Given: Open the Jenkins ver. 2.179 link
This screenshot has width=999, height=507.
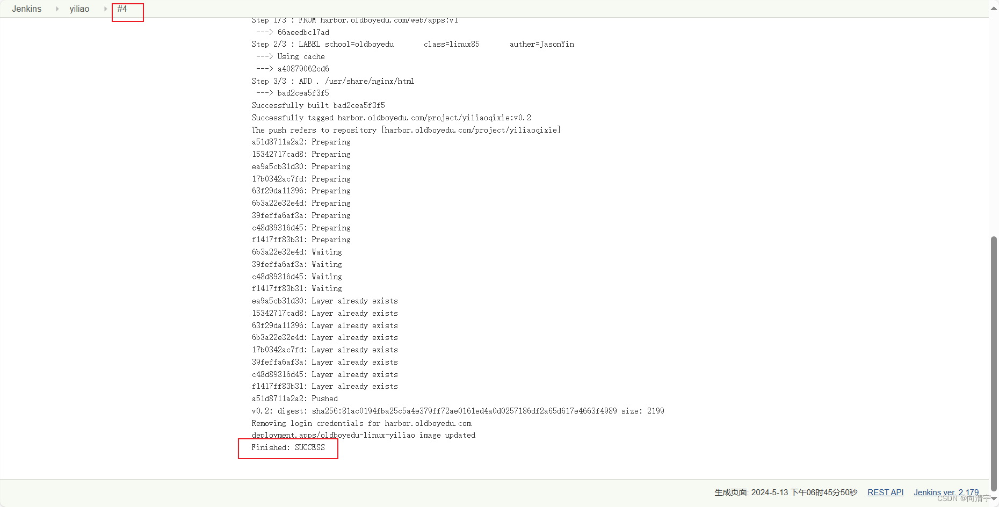Looking at the screenshot, I should coord(946,492).
